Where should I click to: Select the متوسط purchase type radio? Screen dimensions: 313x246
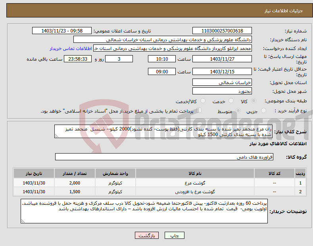click(x=238, y=110)
